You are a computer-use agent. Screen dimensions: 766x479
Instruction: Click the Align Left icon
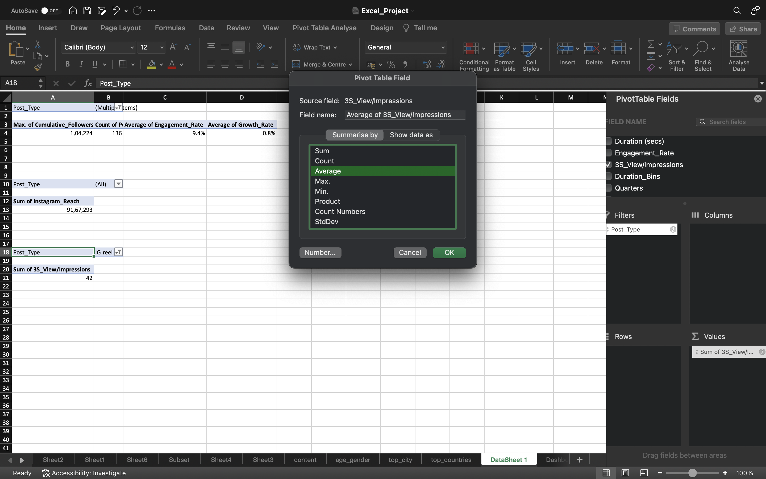pos(211,64)
